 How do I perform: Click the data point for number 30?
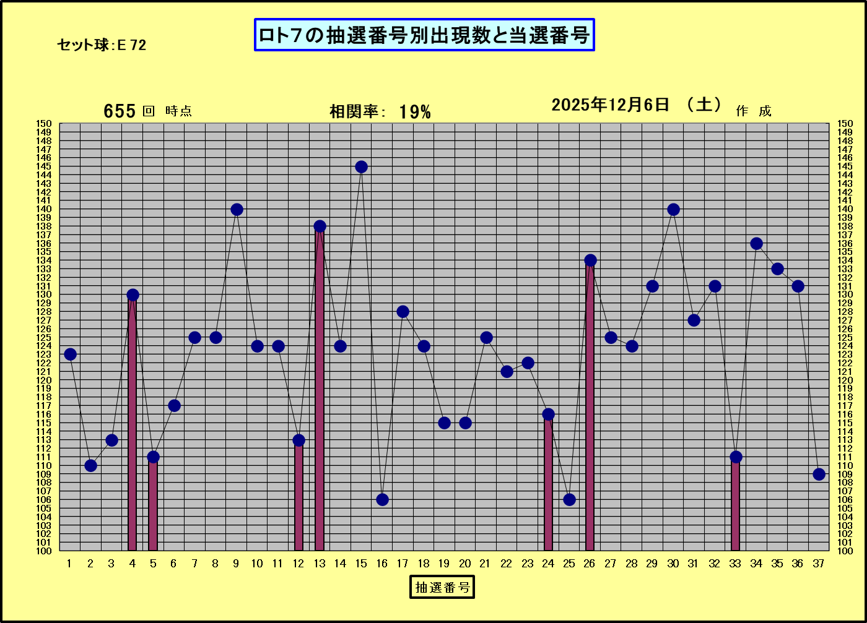click(673, 210)
